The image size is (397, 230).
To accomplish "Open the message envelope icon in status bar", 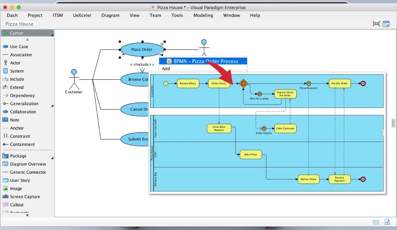I will coord(376,222).
